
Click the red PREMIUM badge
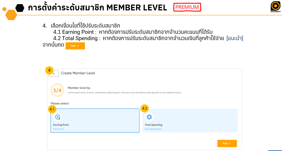click(187, 7)
